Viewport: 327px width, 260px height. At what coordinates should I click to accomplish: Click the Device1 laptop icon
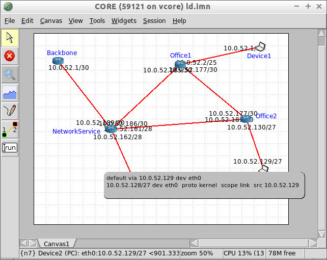(261, 47)
